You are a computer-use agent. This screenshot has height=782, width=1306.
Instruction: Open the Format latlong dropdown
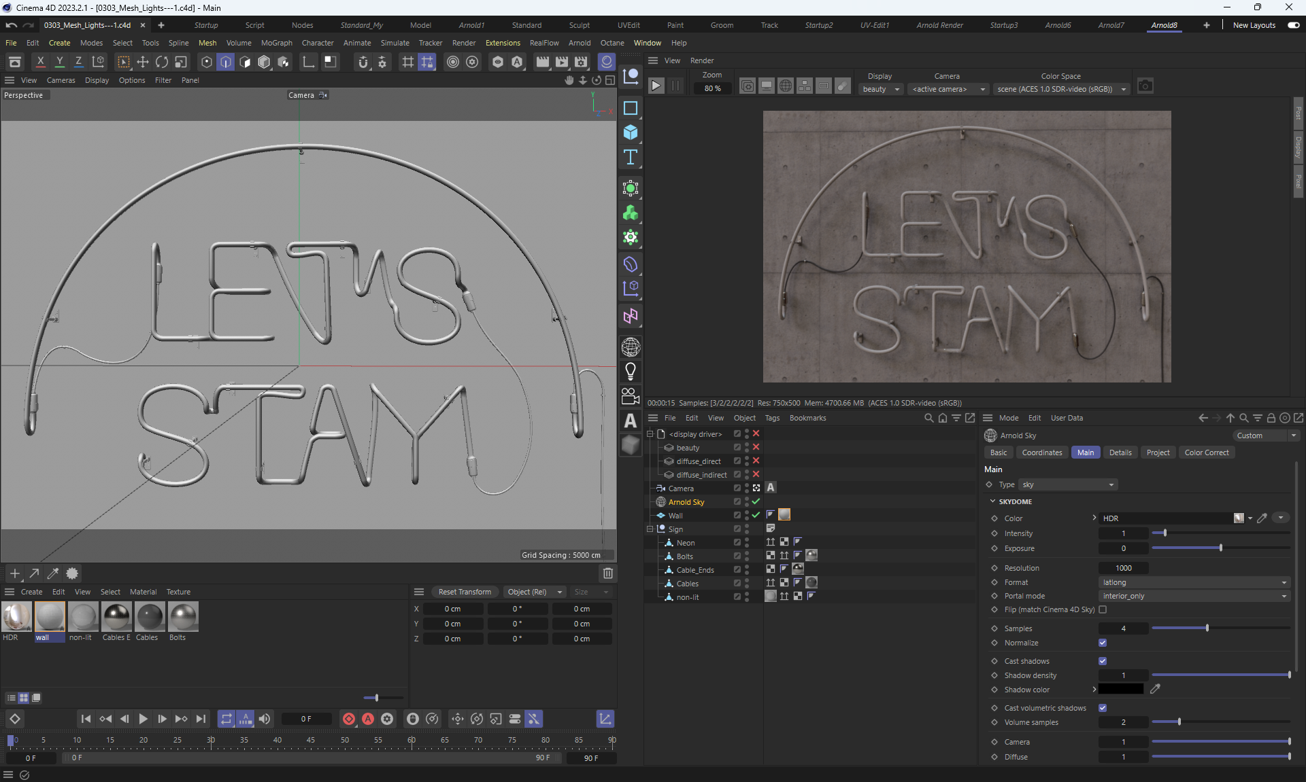point(1194,582)
